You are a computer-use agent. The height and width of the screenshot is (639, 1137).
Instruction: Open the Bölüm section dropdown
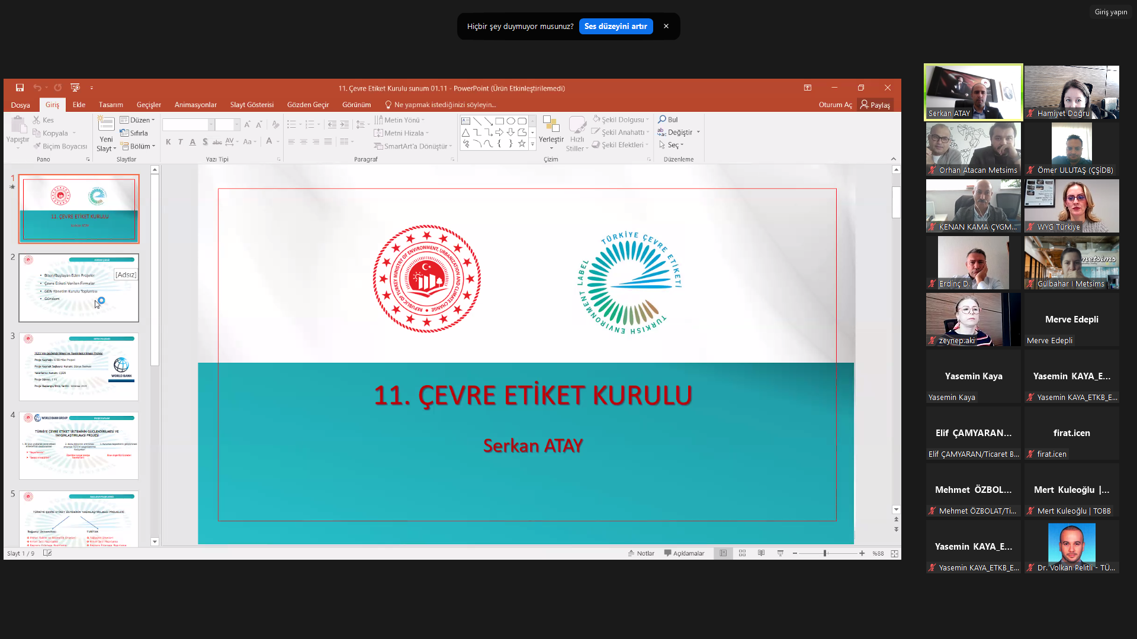[x=137, y=146]
